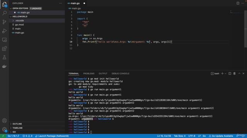Click Ln 10, Col 55 cursor position
The width and height of the screenshot is (247, 138).
coord(164,136)
